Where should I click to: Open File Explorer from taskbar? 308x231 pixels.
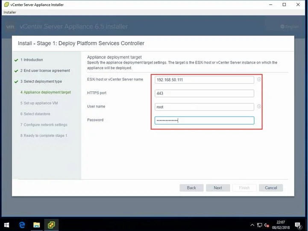point(37,225)
